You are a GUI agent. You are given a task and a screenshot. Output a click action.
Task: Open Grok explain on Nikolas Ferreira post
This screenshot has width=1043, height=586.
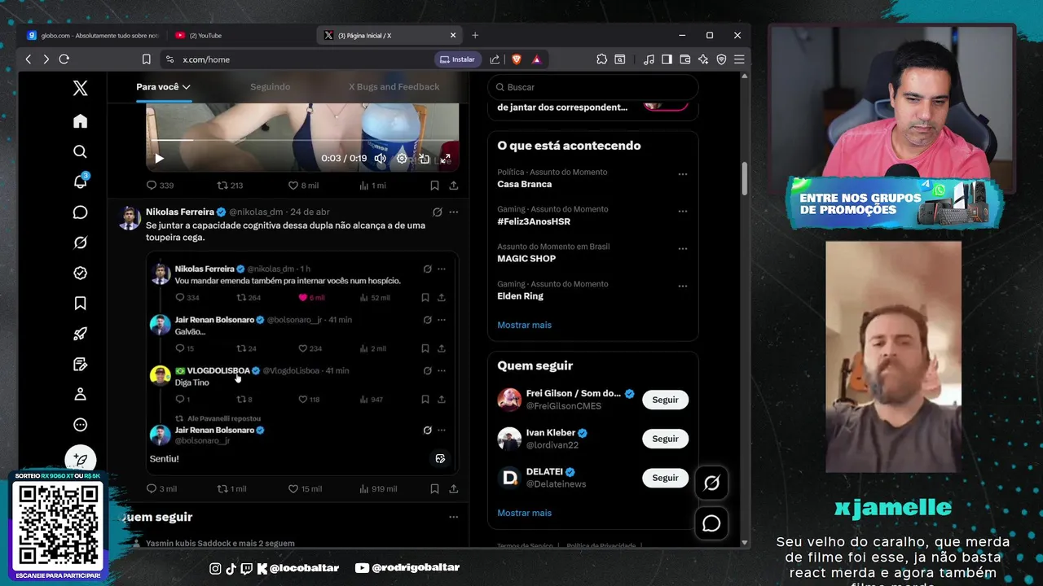click(437, 212)
